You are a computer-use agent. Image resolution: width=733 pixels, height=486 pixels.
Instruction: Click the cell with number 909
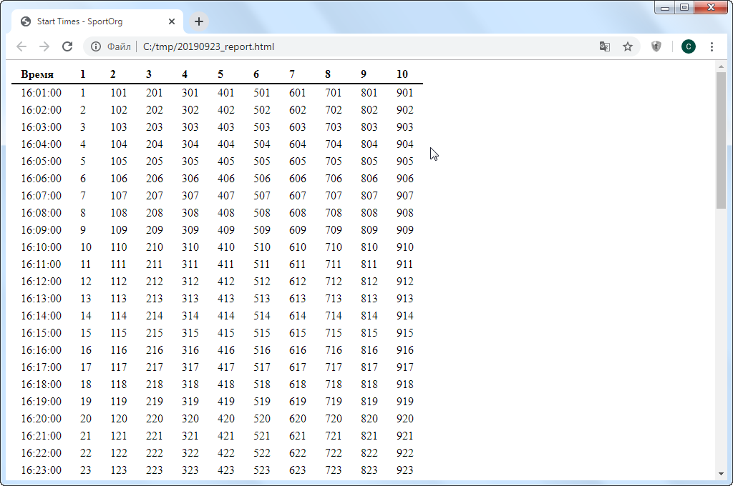405,229
